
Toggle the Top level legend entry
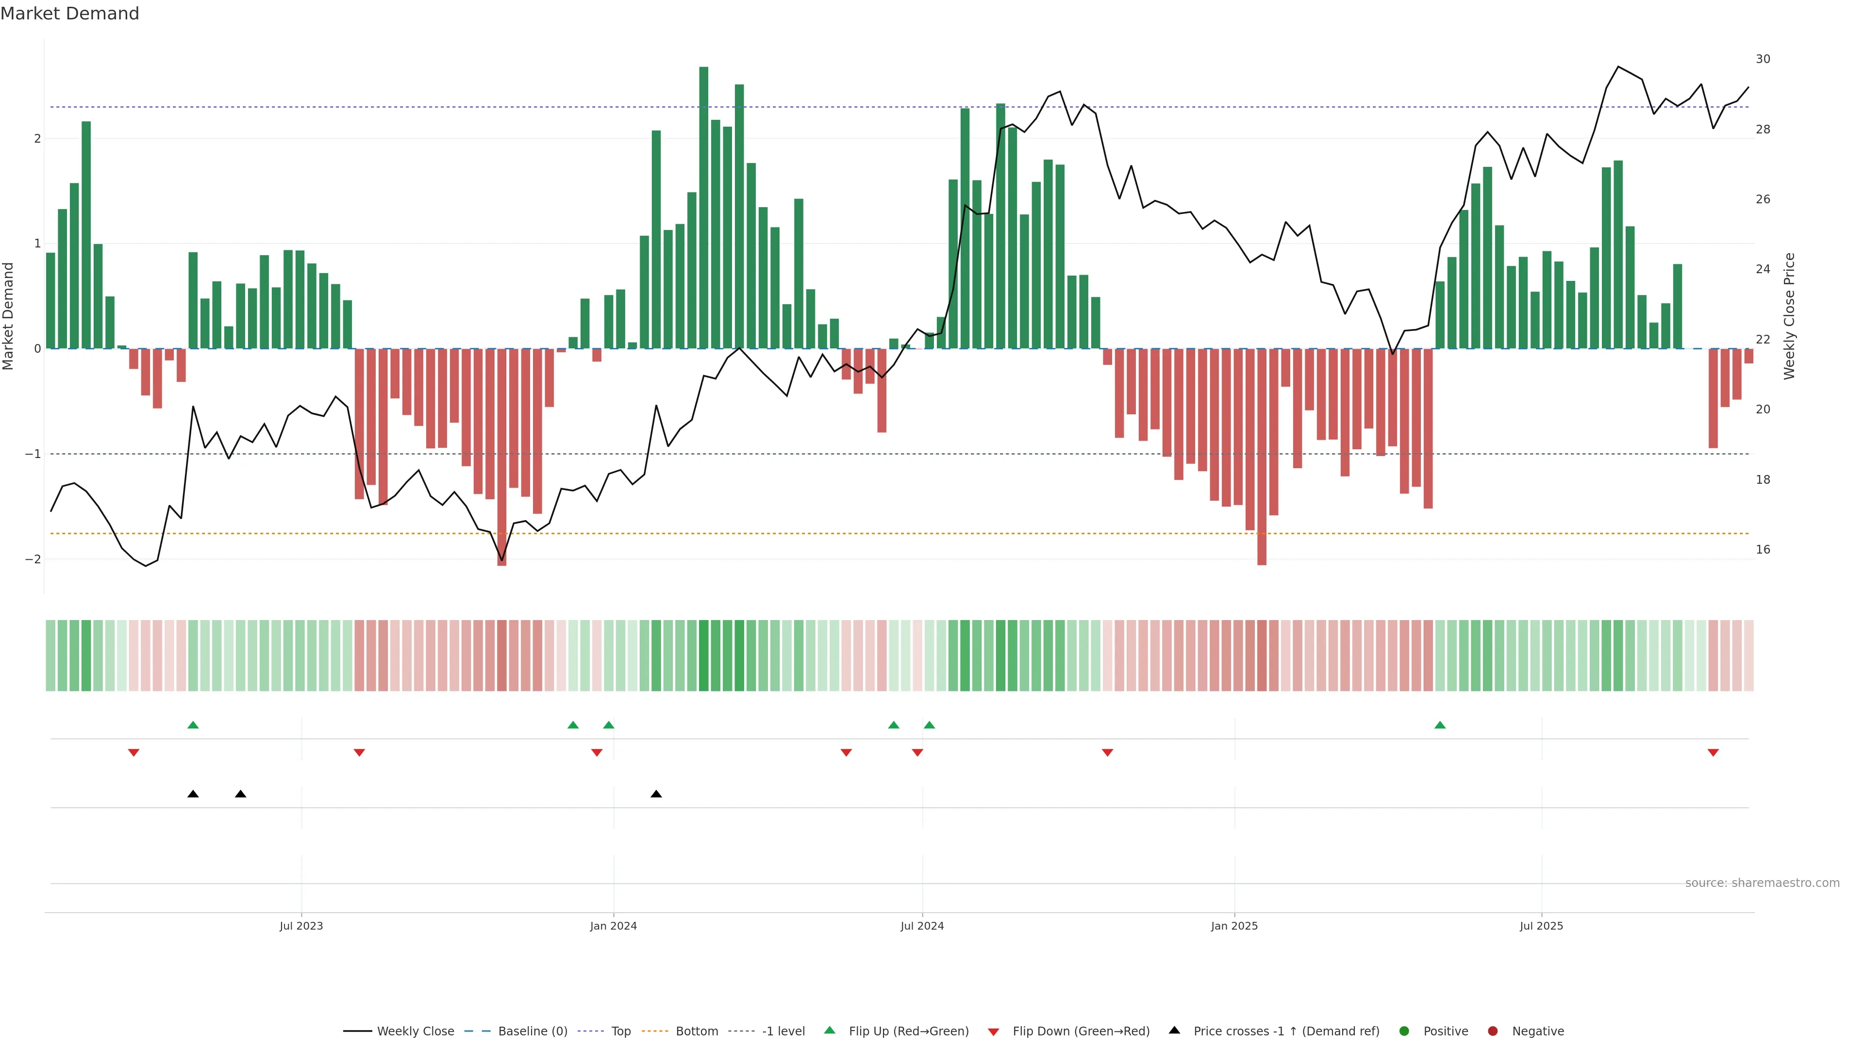pos(620,1032)
